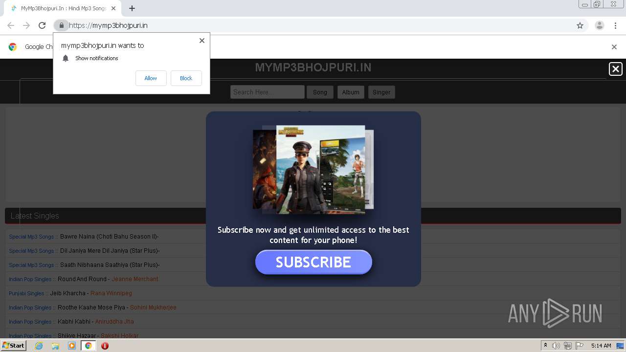The height and width of the screenshot is (352, 626).
Task: Focus the Search Here input field
Action: tap(268, 92)
